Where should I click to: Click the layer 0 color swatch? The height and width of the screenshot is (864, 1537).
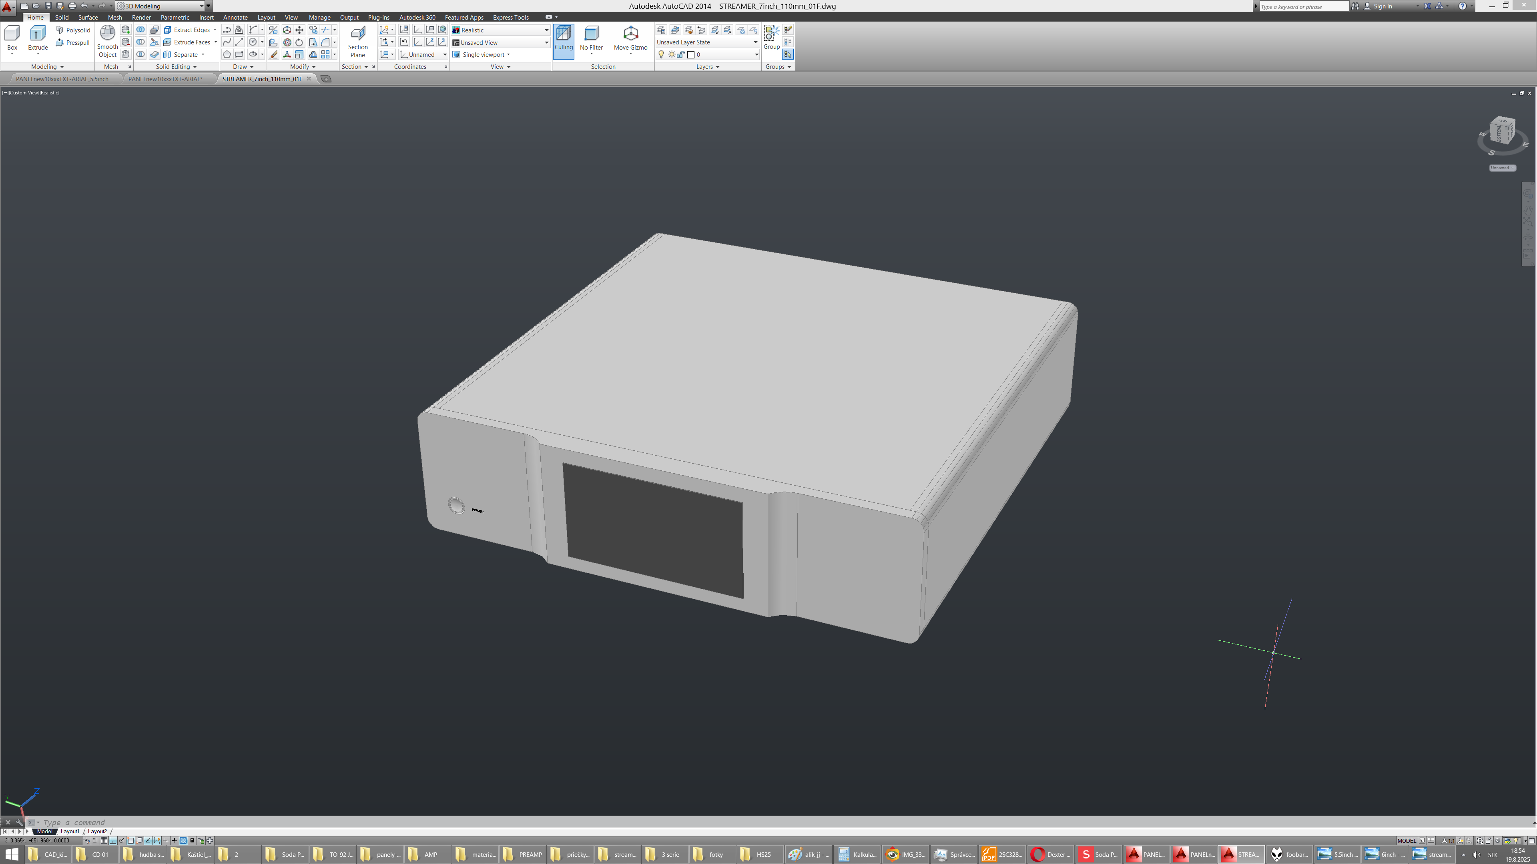click(691, 54)
